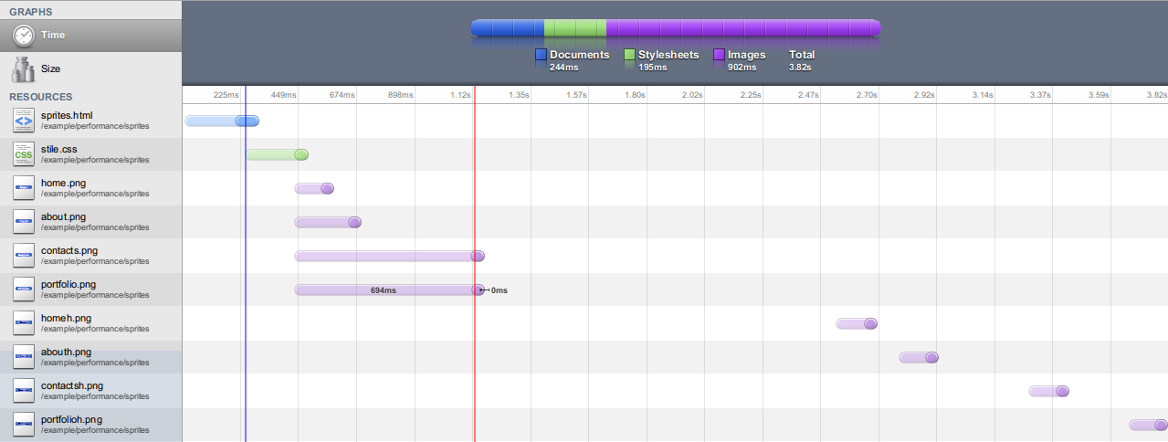
Task: Click the portfolio.png resource thumbnail icon
Action: [24, 289]
